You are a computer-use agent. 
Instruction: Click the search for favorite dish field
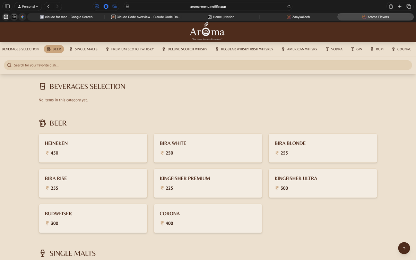[208, 65]
